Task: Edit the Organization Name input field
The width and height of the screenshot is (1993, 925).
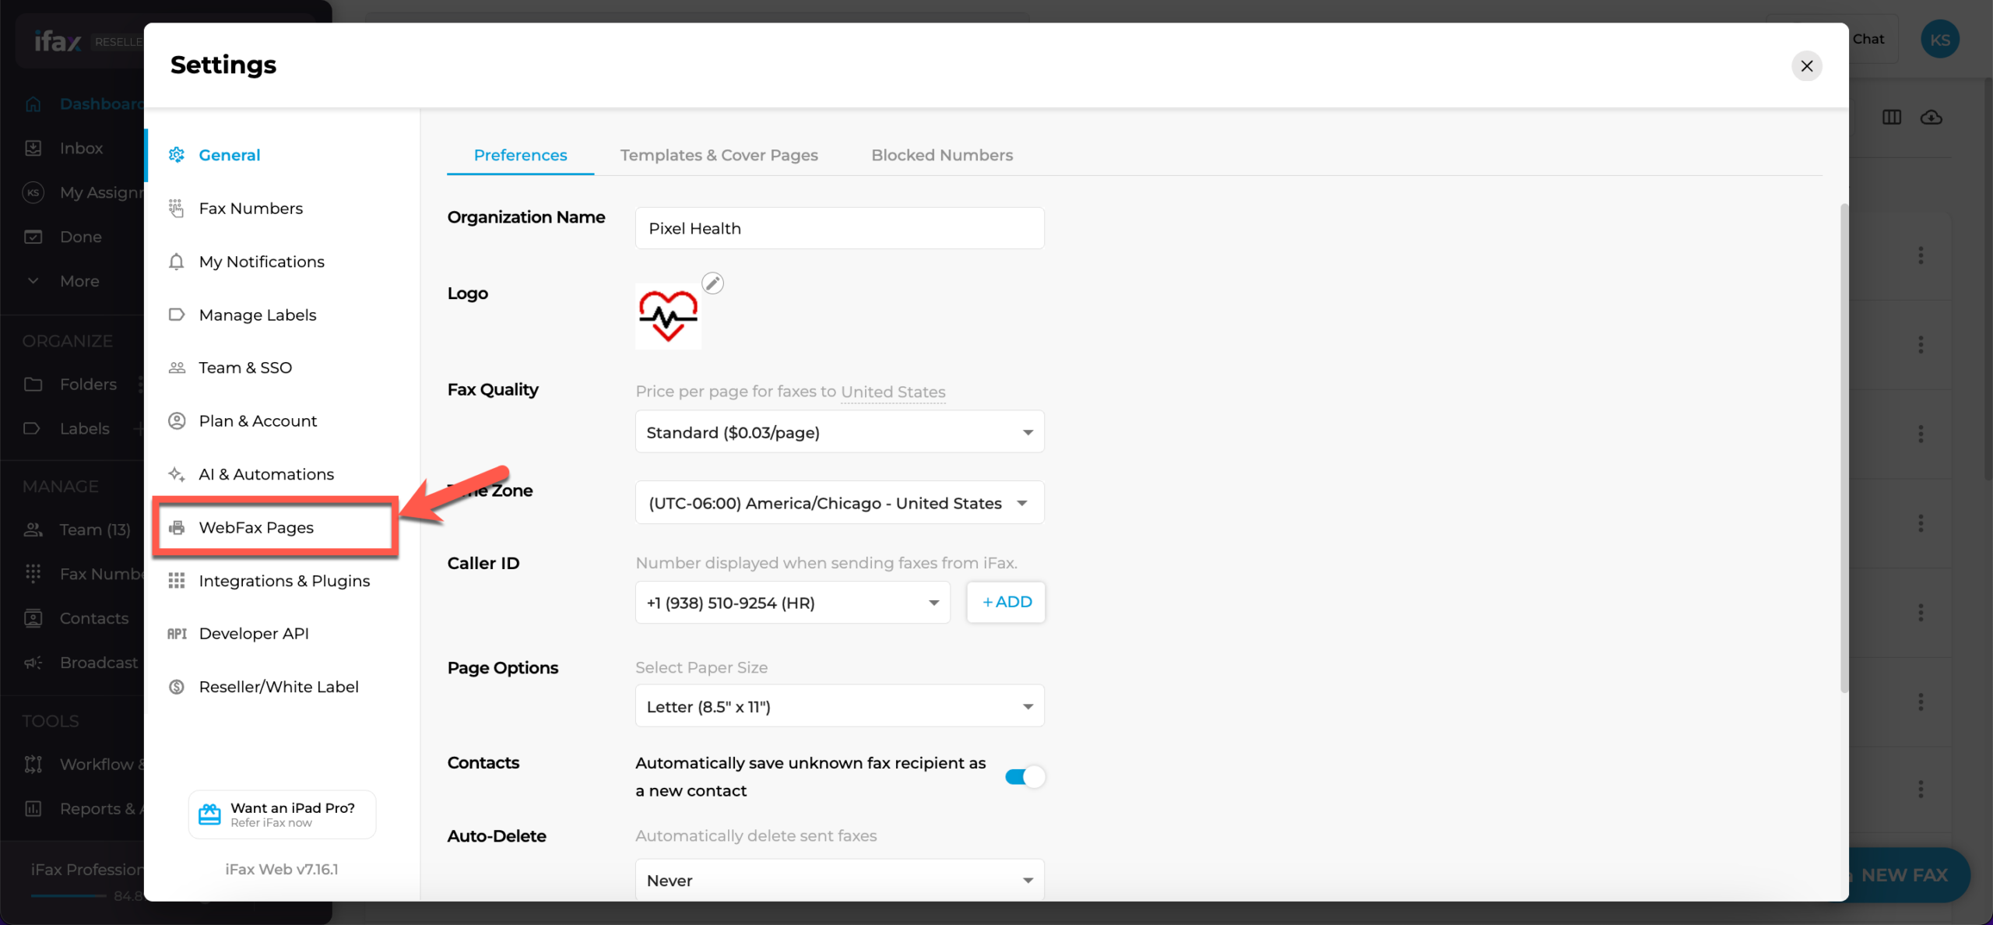Action: pyautogui.click(x=839, y=227)
